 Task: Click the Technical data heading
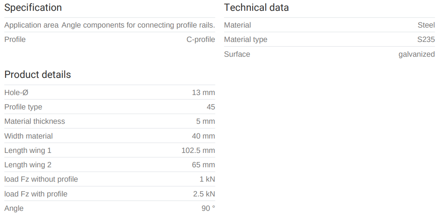256,8
